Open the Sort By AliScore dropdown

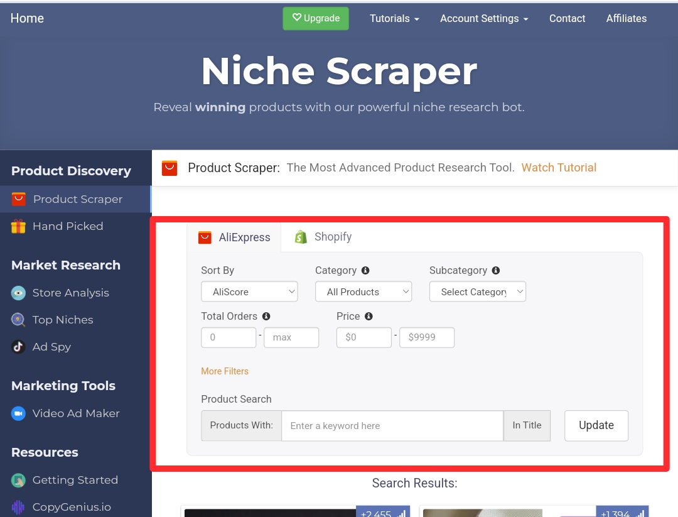(249, 291)
